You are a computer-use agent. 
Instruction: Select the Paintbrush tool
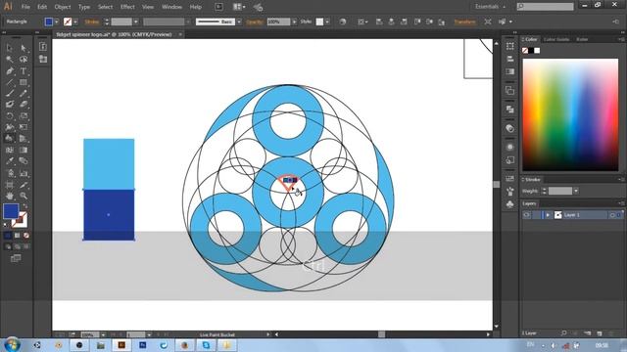[10, 94]
